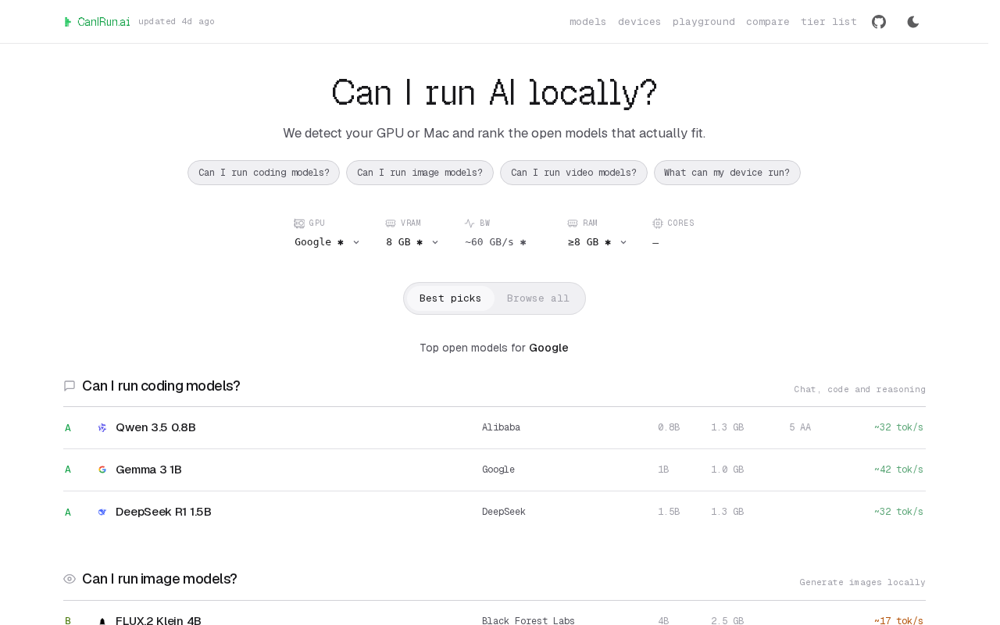Click the Can I run image models? heading
The width and height of the screenshot is (1000, 625).
click(159, 579)
